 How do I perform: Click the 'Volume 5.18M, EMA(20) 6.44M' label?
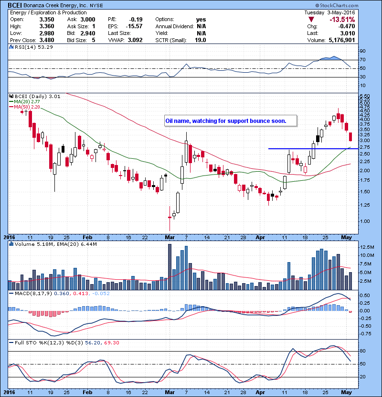pos(56,244)
